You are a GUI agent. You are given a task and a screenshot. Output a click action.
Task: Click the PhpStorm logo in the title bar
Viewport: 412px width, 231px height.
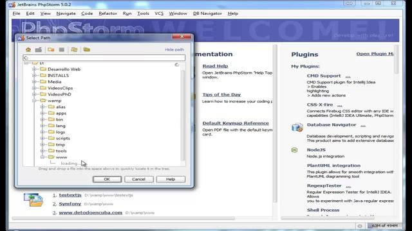[x=12, y=4]
